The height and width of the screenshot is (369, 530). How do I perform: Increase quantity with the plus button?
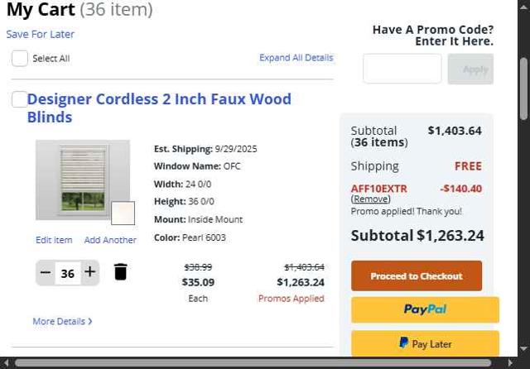[90, 272]
